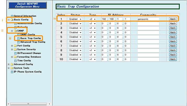Image resolution: width=187 pixels, height=106 pixels.
Task: Click the System Security folder icon
Action: (15, 49)
